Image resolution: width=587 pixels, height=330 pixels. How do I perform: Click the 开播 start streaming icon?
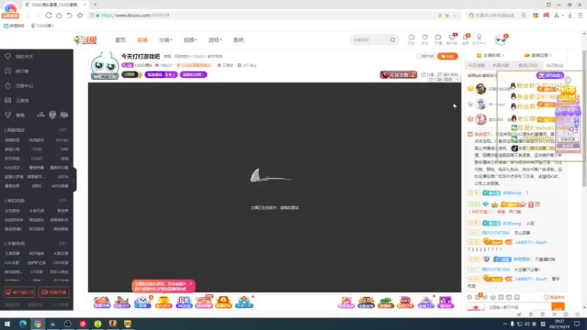[x=438, y=40]
